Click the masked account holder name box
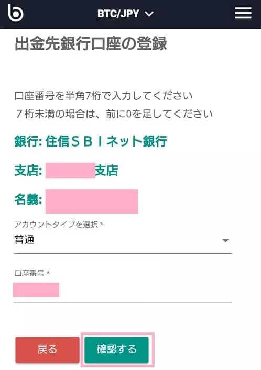 [x=92, y=201]
